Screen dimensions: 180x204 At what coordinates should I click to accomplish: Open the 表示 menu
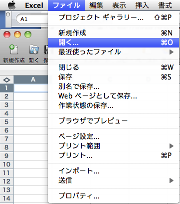(x=119, y=5)
